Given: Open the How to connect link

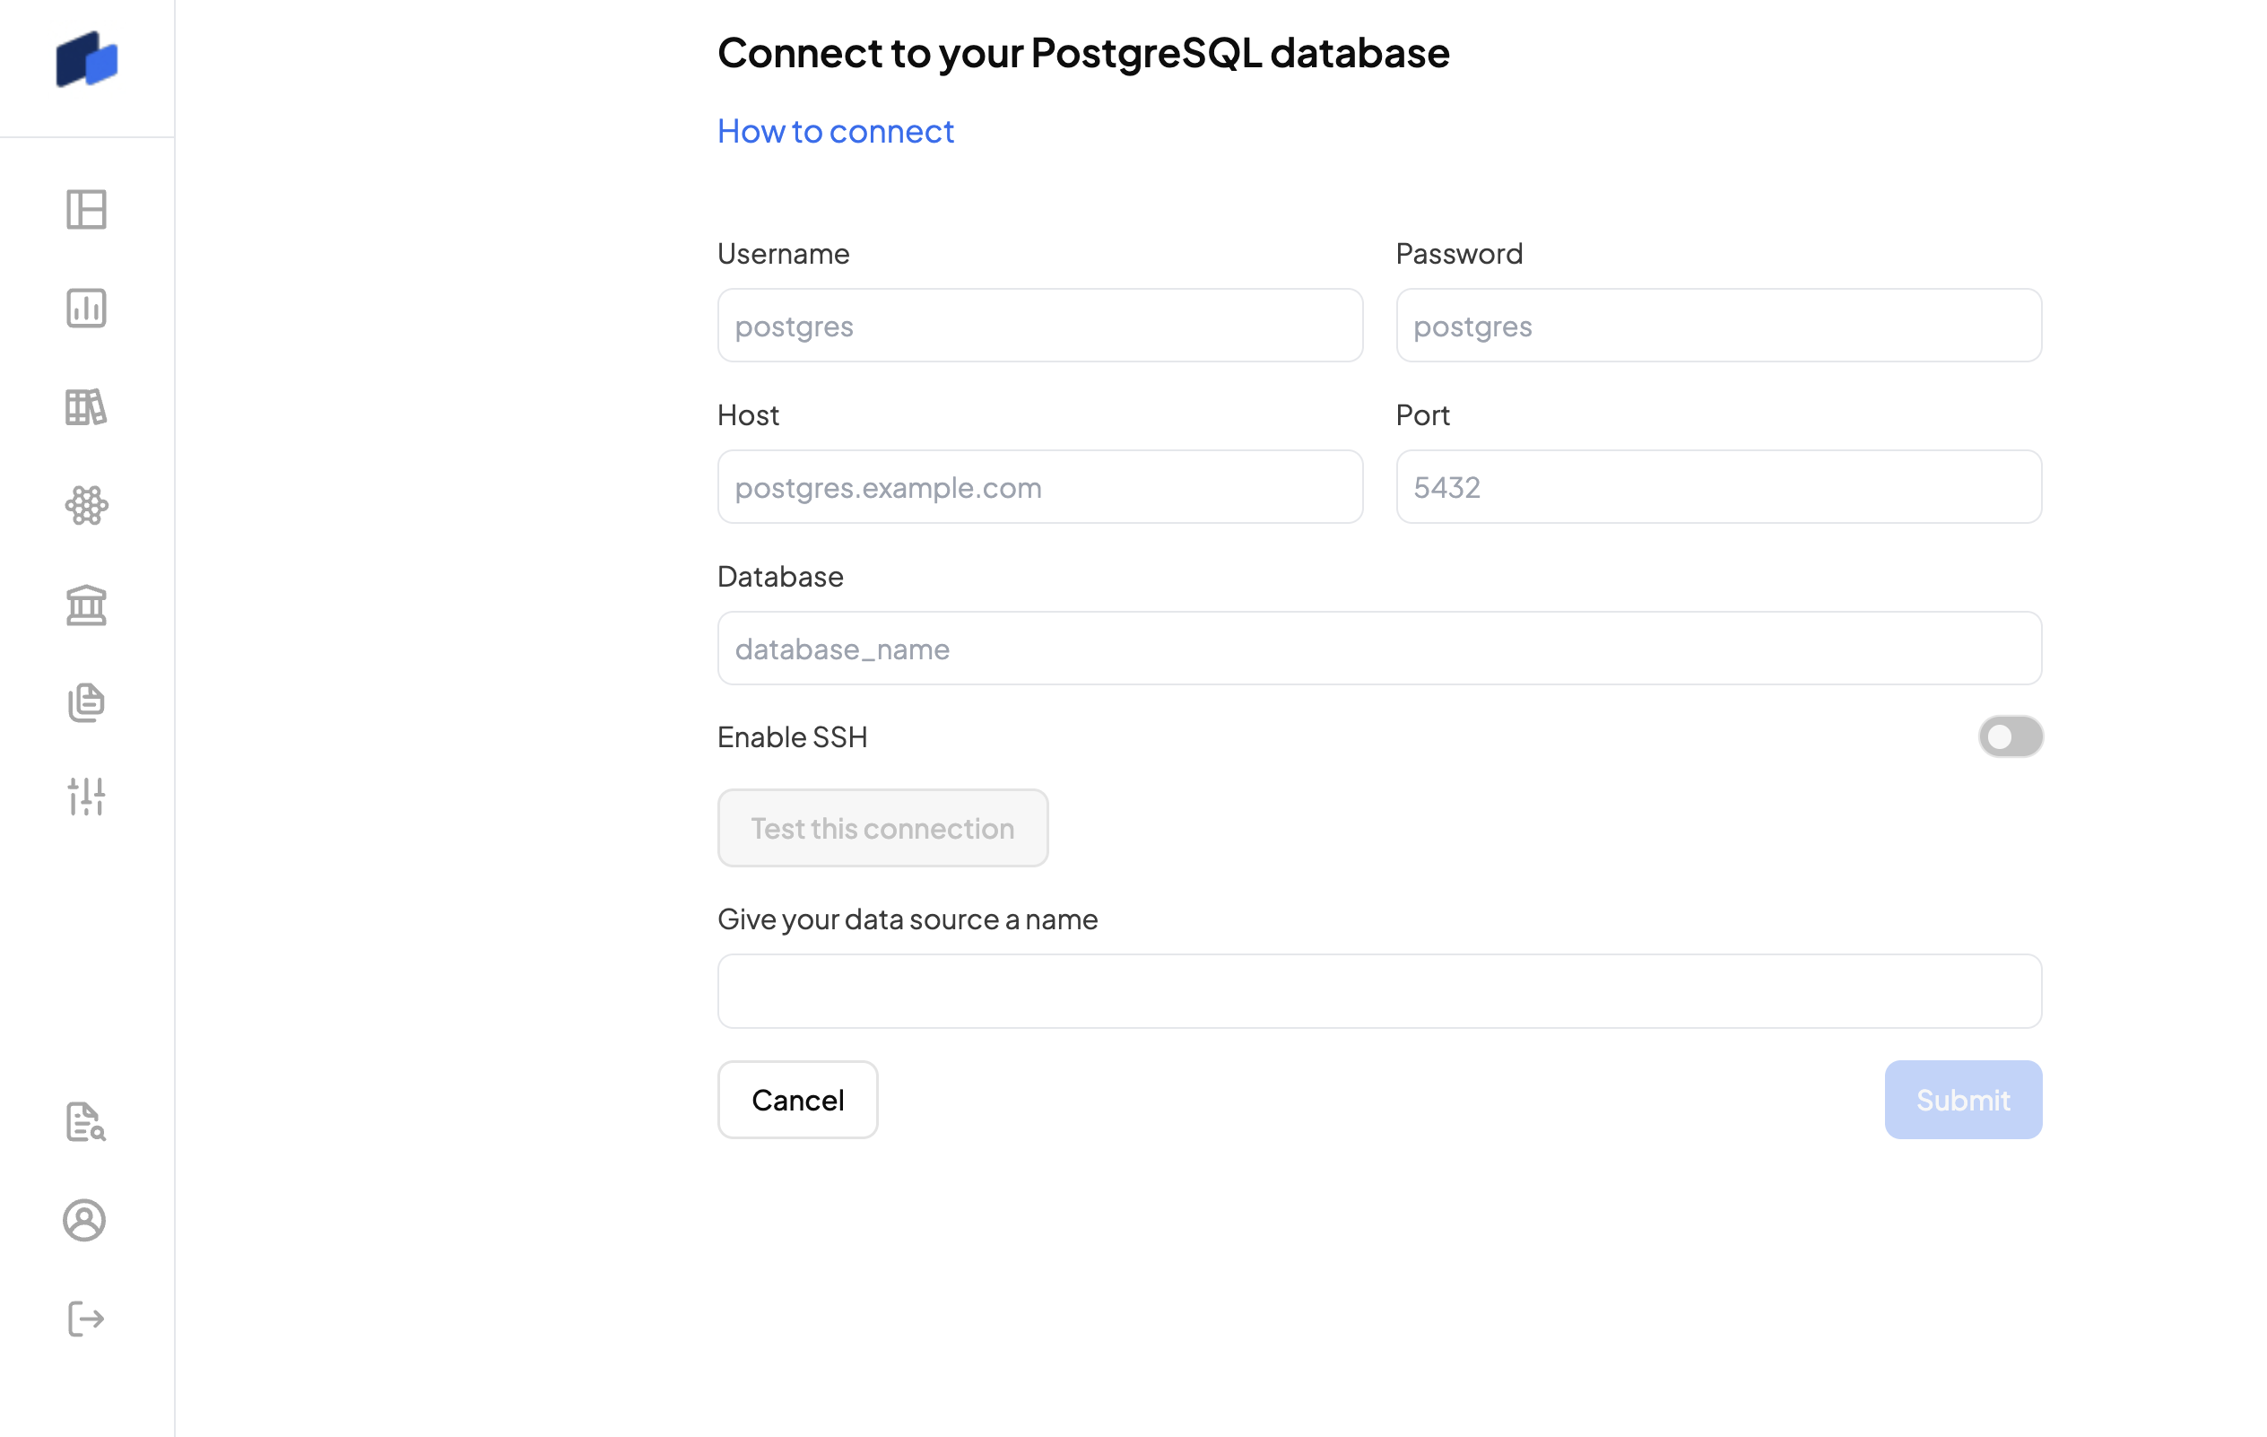Looking at the screenshot, I should pyautogui.click(x=835, y=131).
